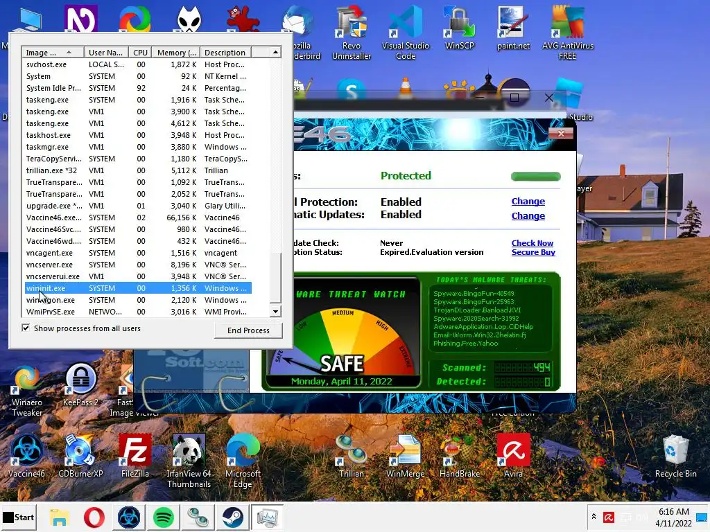This screenshot has width=710, height=532.
Task: Select the Vaccine46Svc process row
Action: click(x=137, y=229)
